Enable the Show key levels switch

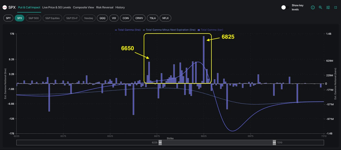coord(285,7)
